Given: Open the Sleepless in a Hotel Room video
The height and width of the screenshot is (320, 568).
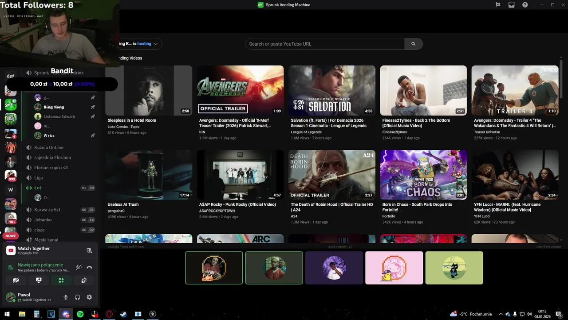Looking at the screenshot, I should (x=149, y=91).
